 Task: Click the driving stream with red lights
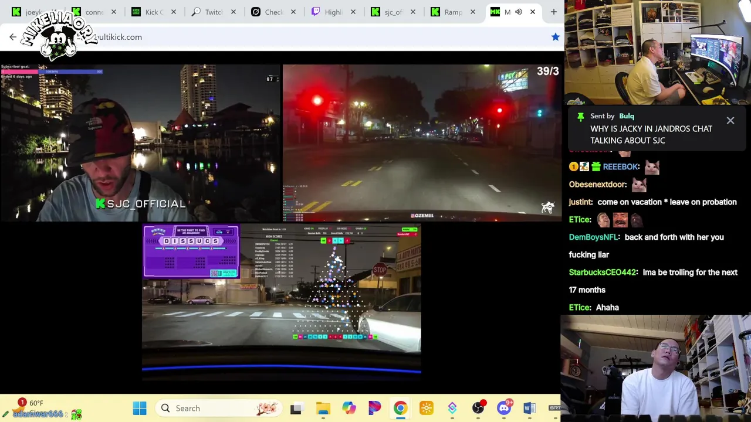pyautogui.click(x=422, y=143)
